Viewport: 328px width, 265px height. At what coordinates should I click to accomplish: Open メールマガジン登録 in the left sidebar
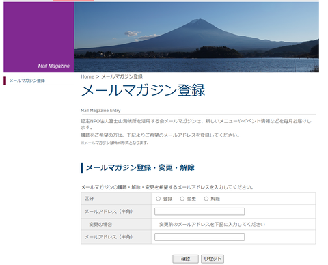coord(27,81)
